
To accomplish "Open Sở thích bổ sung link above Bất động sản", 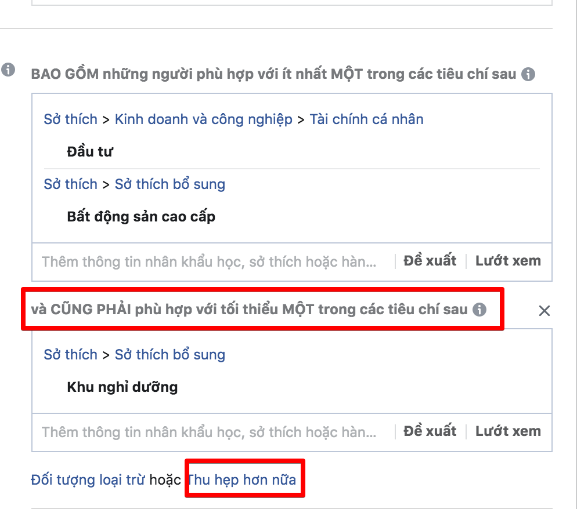I will 170,184.
